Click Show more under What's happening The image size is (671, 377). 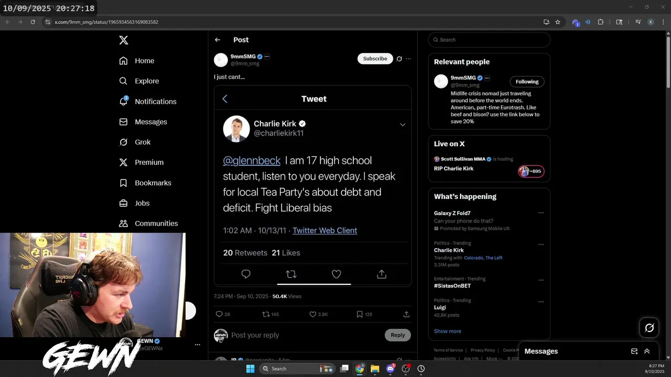pos(448,331)
